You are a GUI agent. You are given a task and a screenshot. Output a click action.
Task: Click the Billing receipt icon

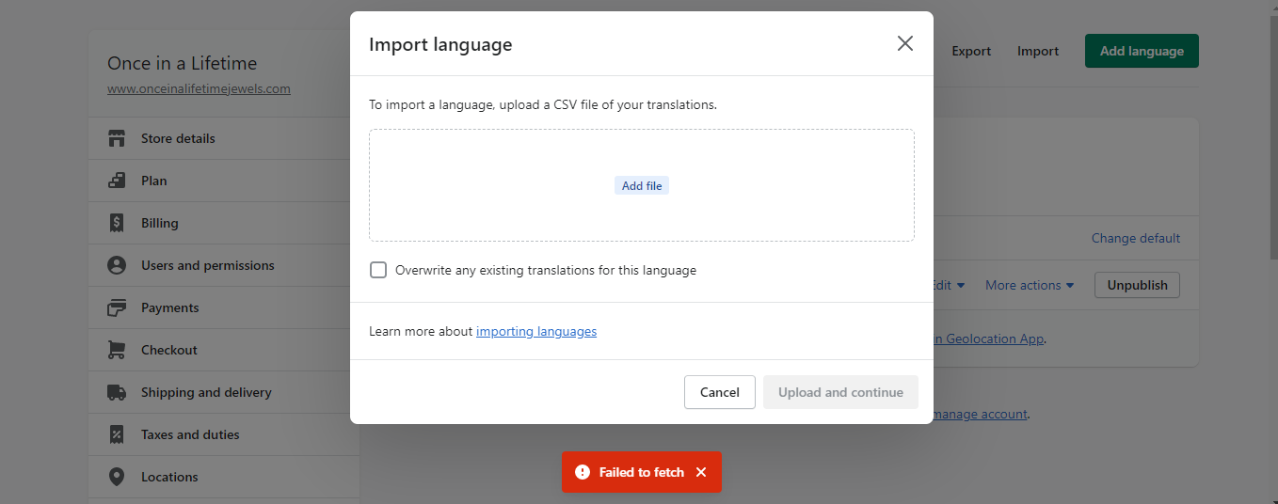117,223
